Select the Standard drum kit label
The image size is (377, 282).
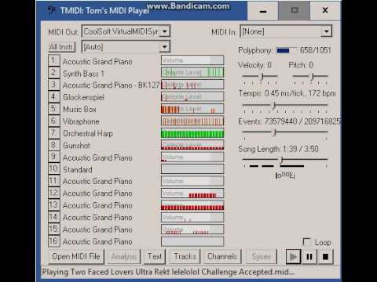click(x=78, y=170)
